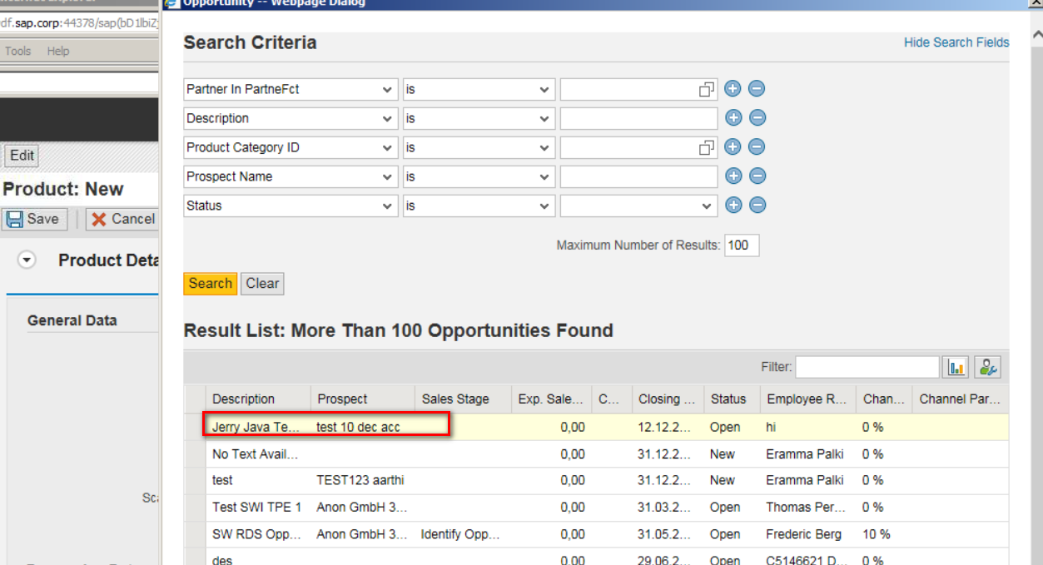Add search row after Status criteria
Image resolution: width=1043 pixels, height=565 pixels.
tap(733, 206)
